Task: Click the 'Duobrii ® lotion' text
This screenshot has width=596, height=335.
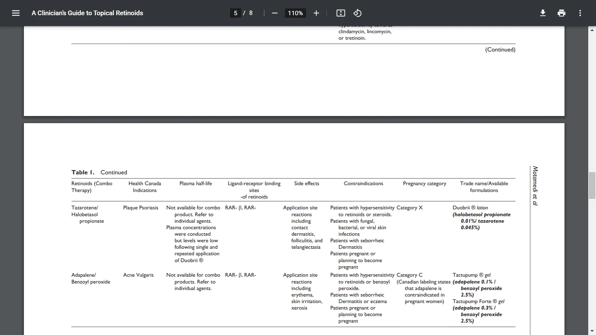Action: click(470, 208)
